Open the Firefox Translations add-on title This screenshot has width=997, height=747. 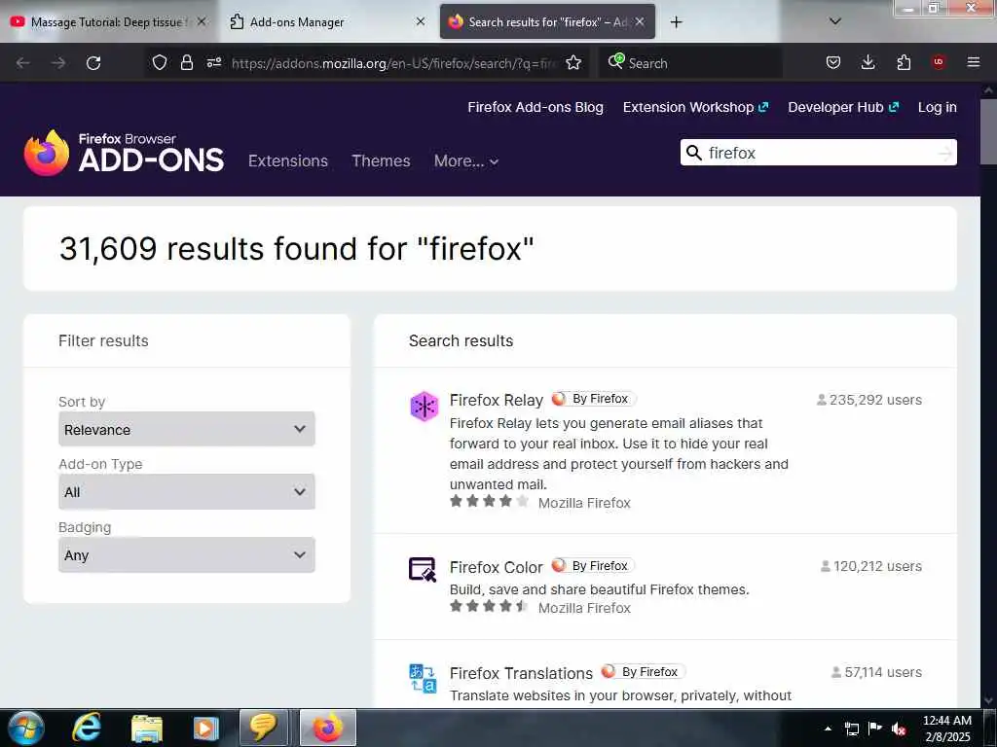coord(521,673)
